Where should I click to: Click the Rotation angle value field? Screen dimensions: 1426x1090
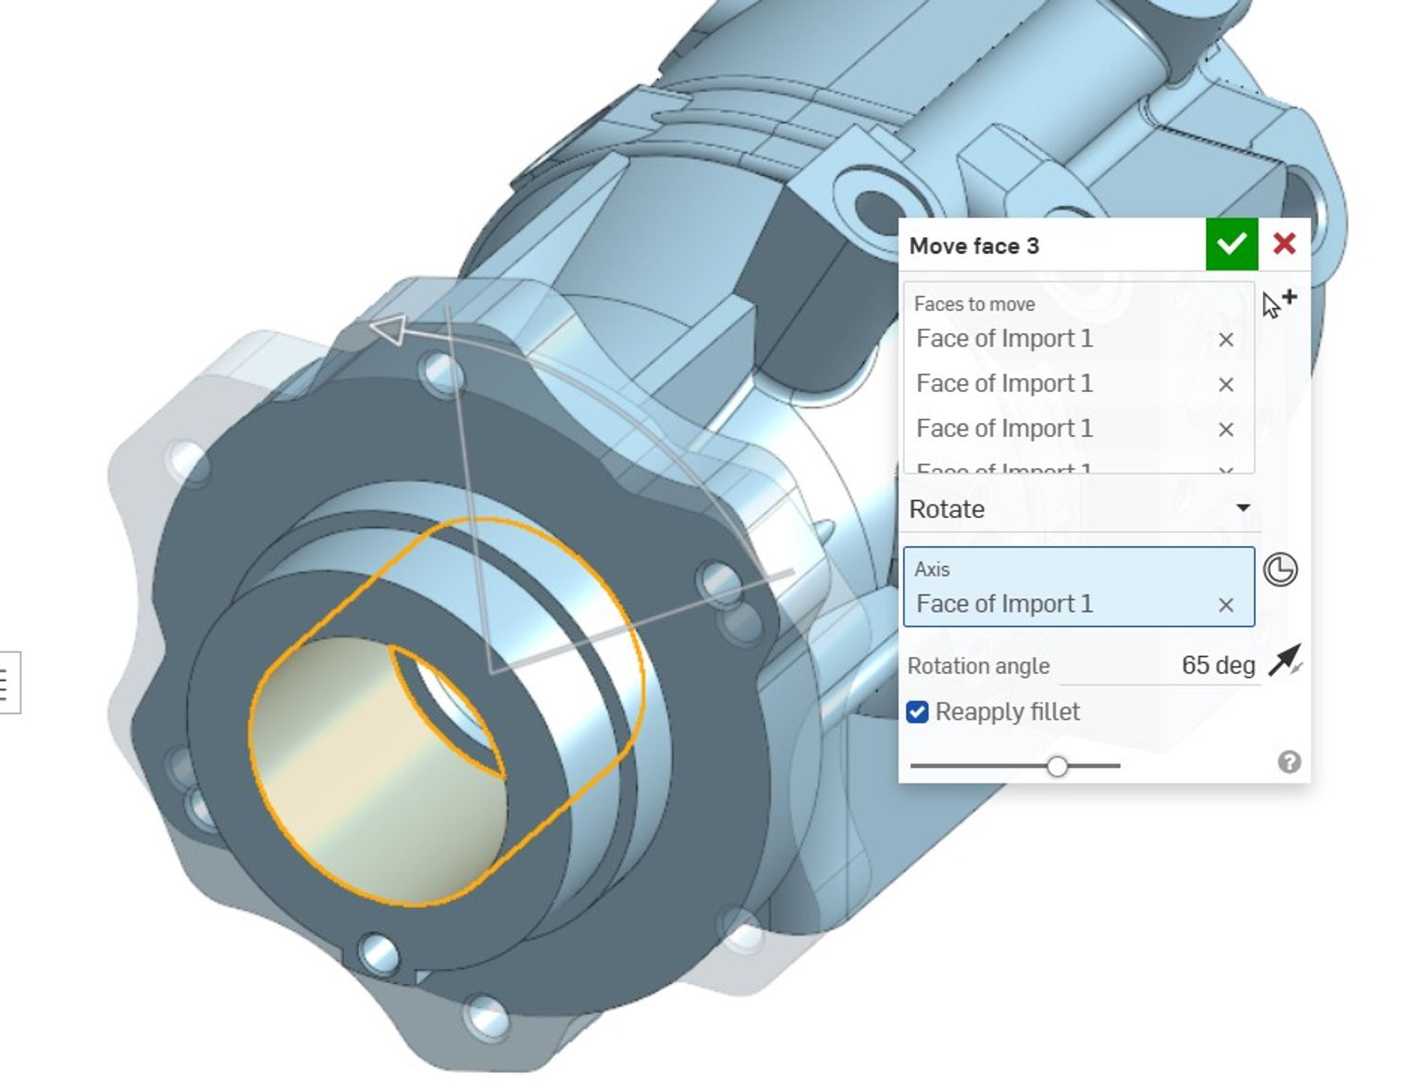click(x=1219, y=665)
